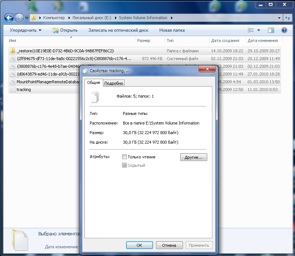Select the _restore folder icon

tap(13, 50)
